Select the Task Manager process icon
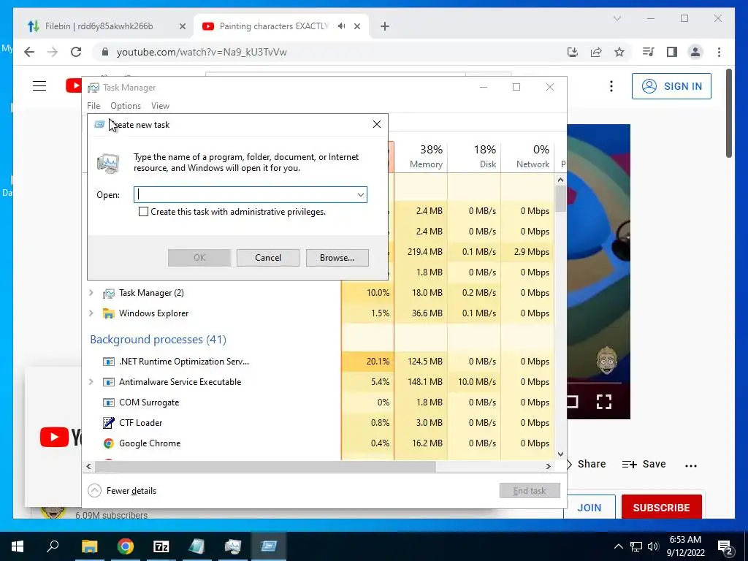This screenshot has width=748, height=561. click(x=109, y=293)
